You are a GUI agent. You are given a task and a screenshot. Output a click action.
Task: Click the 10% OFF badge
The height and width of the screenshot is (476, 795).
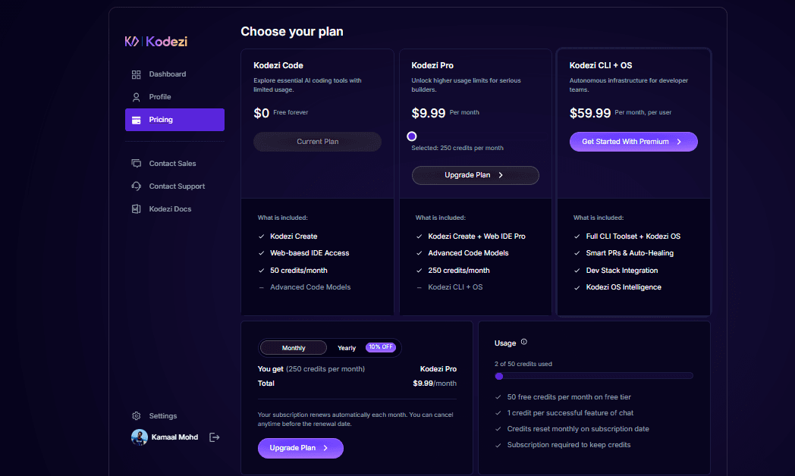(x=380, y=347)
